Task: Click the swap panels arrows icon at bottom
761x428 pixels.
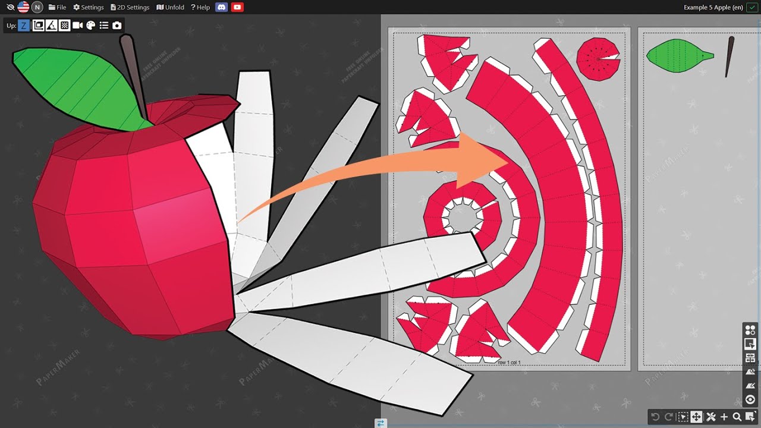Action: click(x=380, y=423)
